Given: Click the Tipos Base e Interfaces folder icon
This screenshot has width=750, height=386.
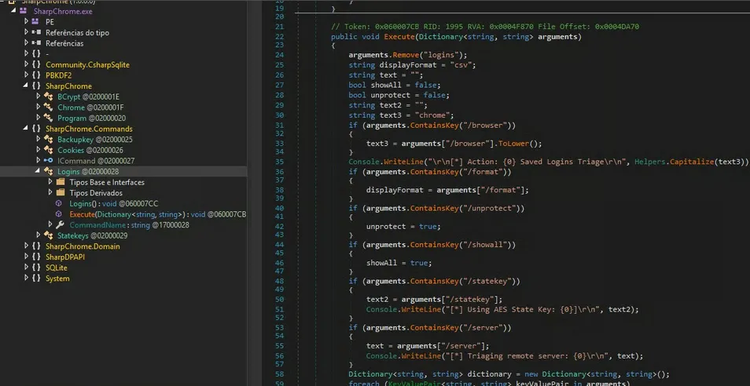Looking at the screenshot, I should pos(61,182).
